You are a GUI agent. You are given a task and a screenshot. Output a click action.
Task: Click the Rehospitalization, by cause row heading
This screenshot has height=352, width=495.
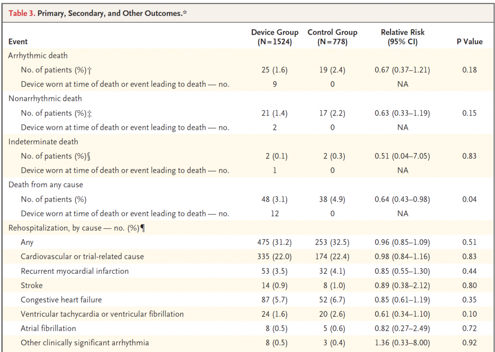pyautogui.click(x=76, y=228)
